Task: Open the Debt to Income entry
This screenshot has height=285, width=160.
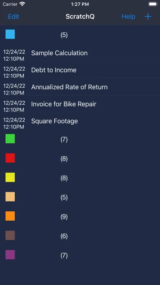Action: tap(80, 70)
